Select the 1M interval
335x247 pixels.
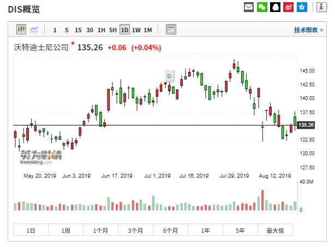148,30
